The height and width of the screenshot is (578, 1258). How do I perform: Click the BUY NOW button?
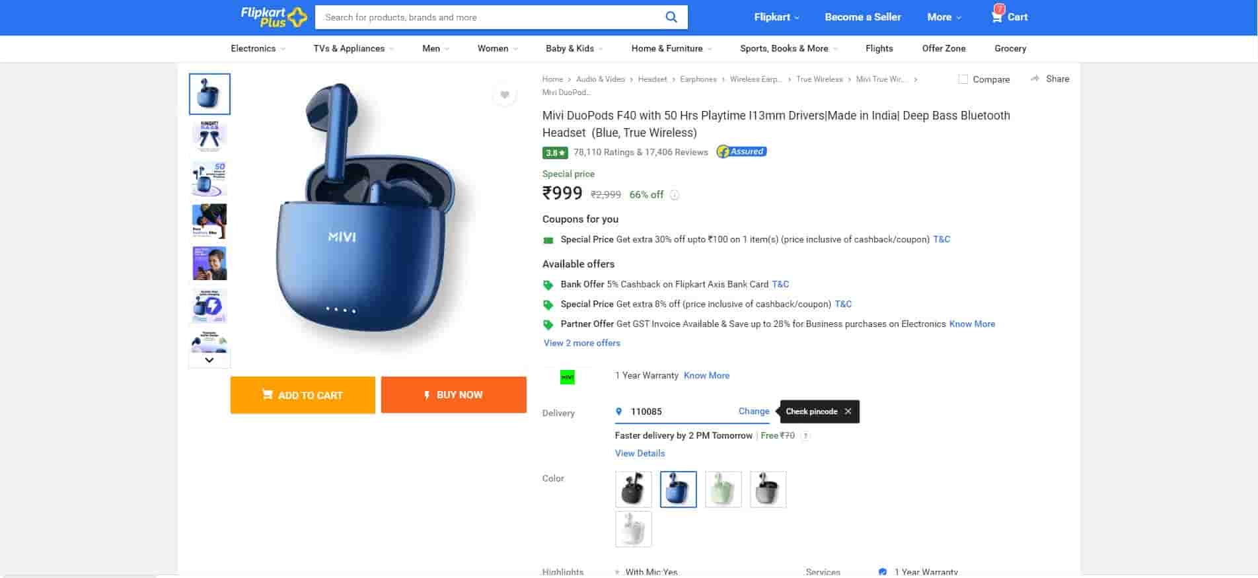[x=453, y=395]
